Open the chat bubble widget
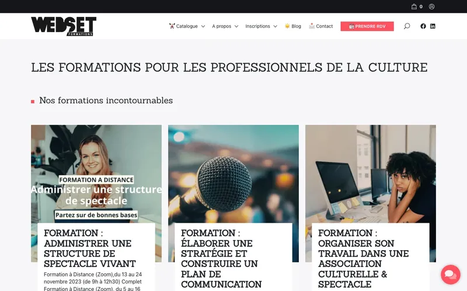 point(450,274)
